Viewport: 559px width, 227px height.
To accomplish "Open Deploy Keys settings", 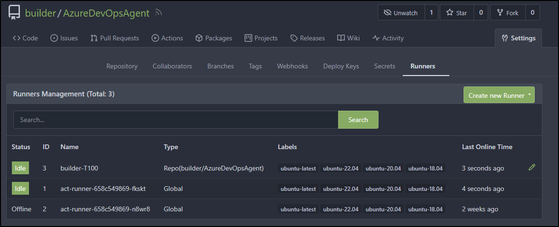I will point(341,66).
